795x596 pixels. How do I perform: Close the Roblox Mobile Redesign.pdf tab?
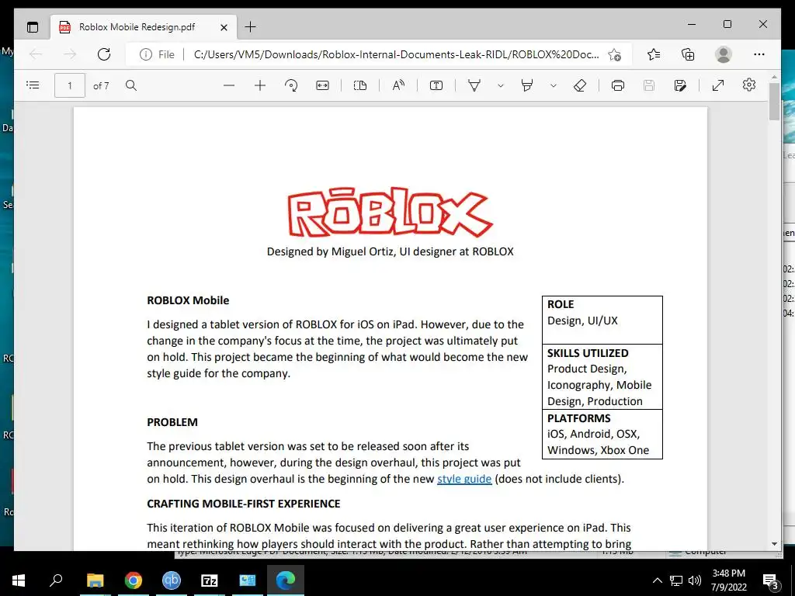point(224,27)
